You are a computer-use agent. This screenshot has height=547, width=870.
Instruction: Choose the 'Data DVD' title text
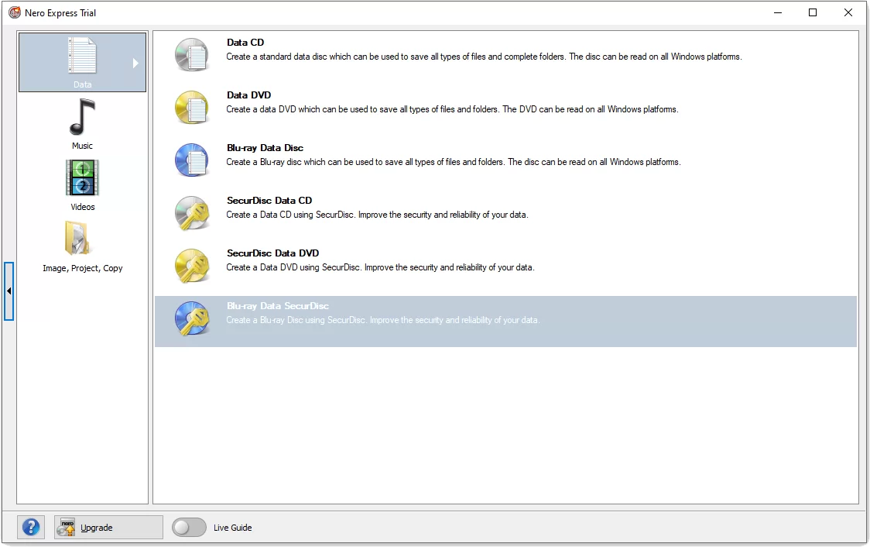248,95
